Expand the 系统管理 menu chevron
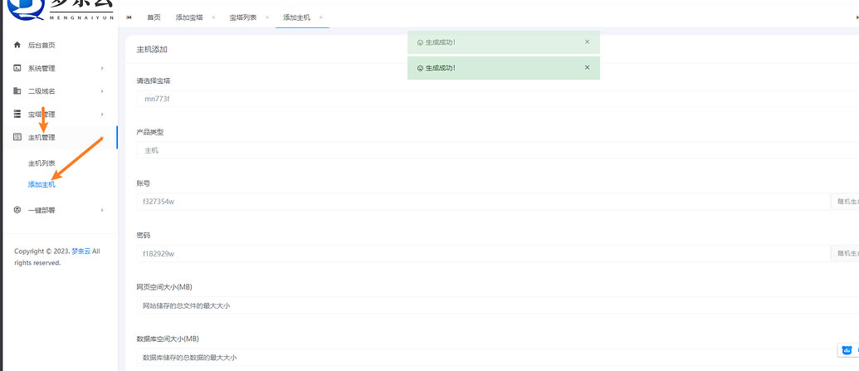This screenshot has width=859, height=371. tap(102, 68)
